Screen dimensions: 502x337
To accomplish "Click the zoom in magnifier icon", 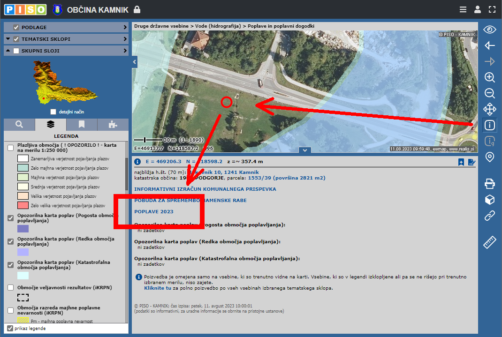I will (x=489, y=77).
